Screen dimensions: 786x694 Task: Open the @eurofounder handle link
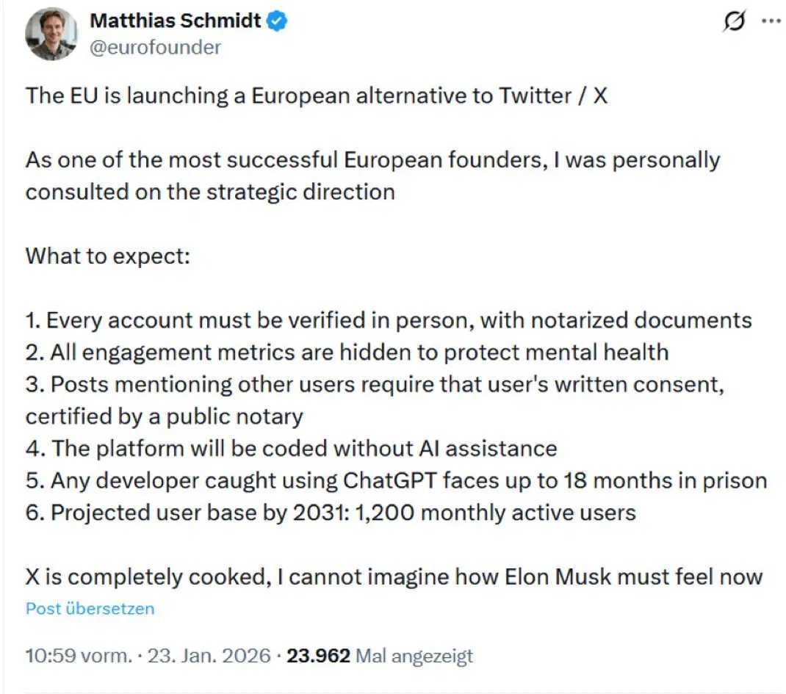[155, 48]
